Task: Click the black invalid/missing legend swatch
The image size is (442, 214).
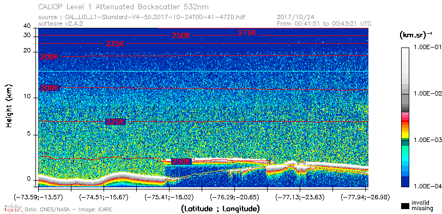Action: coord(405,206)
